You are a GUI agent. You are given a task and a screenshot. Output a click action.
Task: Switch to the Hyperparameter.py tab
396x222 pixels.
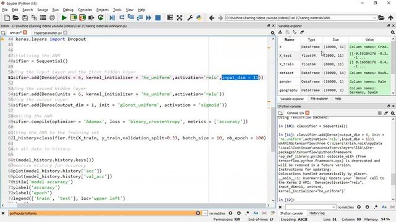48,33
